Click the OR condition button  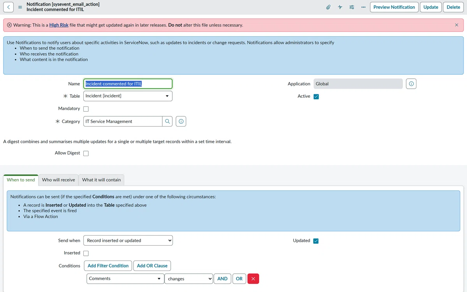[239, 279]
